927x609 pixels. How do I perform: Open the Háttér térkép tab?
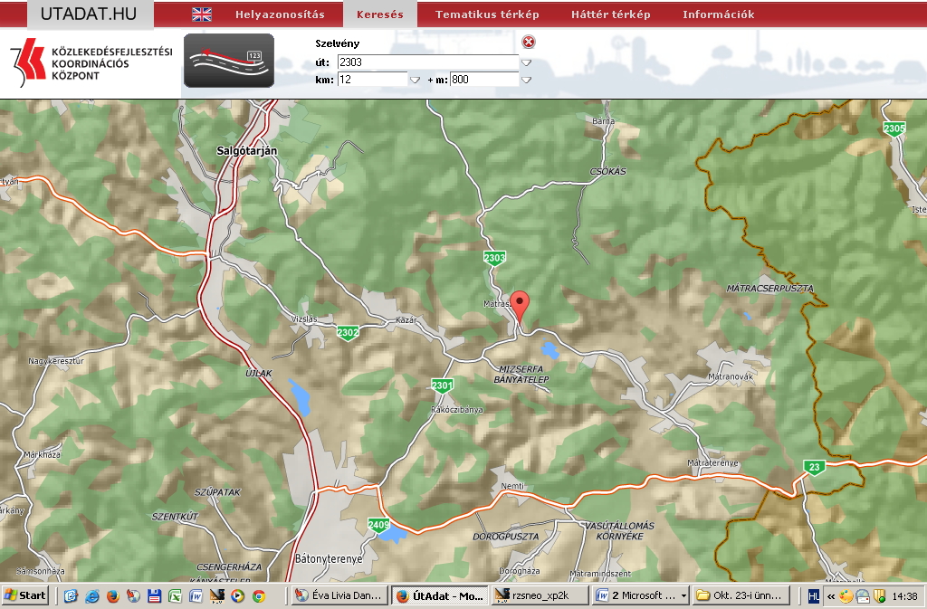click(610, 14)
